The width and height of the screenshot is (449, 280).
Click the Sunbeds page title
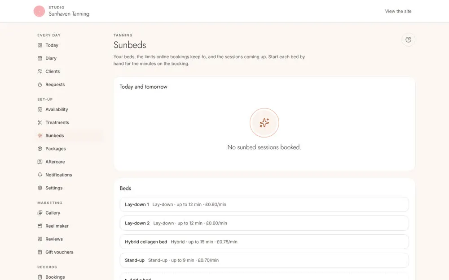pos(130,45)
